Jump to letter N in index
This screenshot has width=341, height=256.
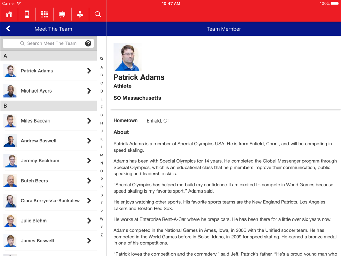pyautogui.click(x=102, y=163)
